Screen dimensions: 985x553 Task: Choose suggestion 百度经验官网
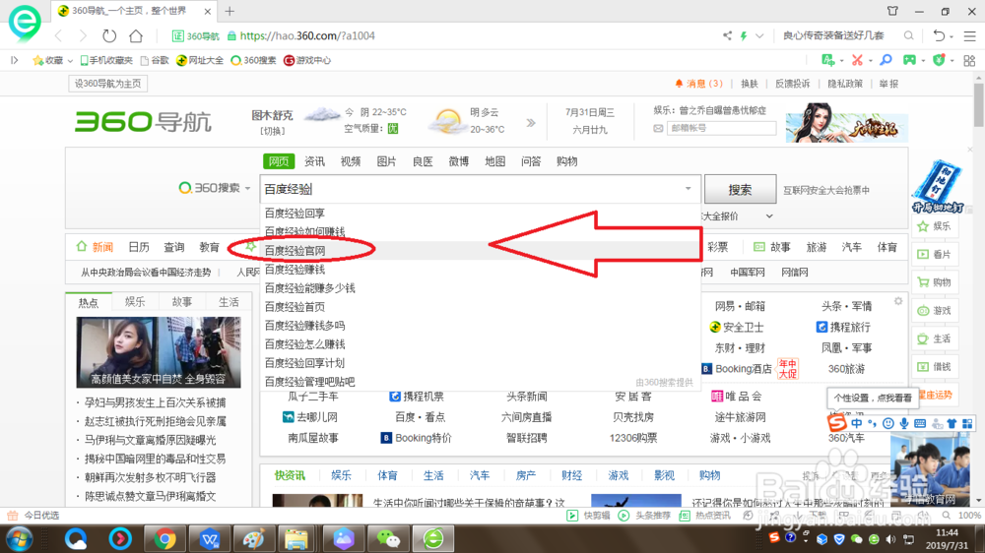tap(295, 251)
